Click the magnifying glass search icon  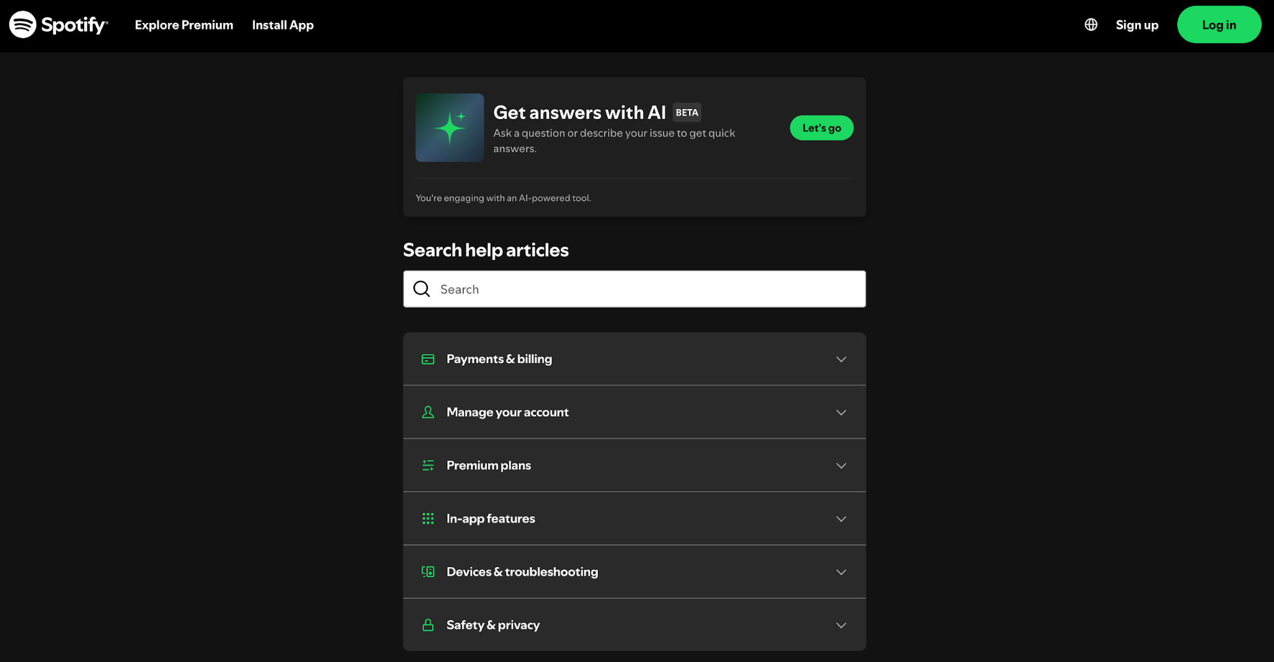pyautogui.click(x=422, y=289)
